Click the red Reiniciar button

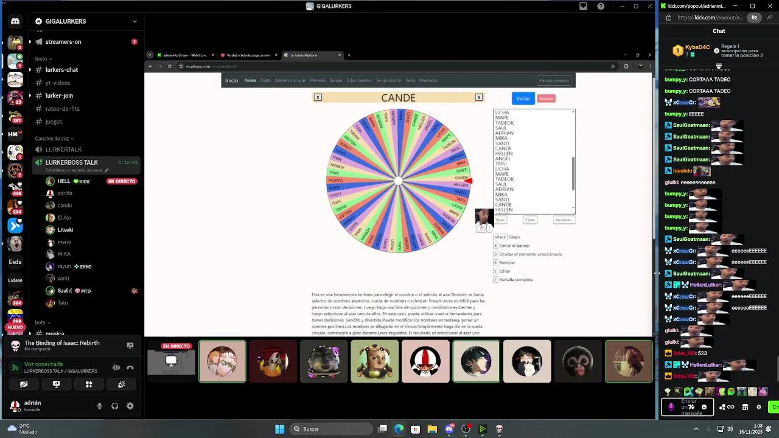(x=546, y=99)
